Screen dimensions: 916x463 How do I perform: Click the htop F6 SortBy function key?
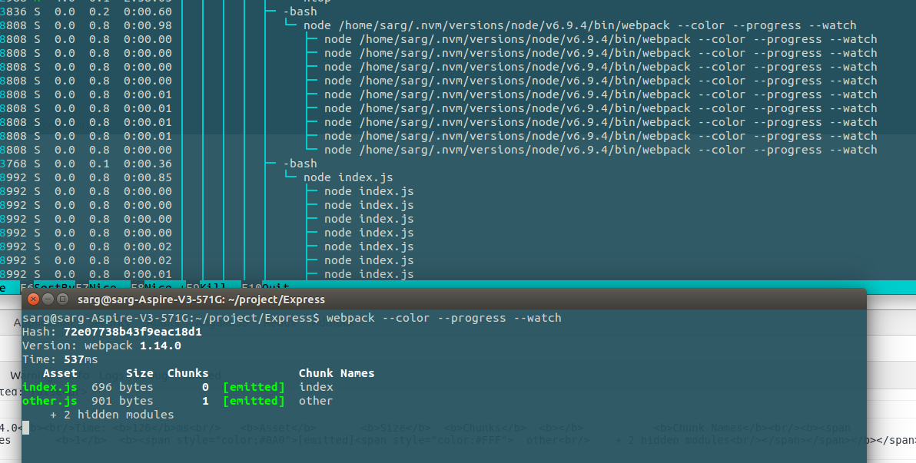coord(48,287)
